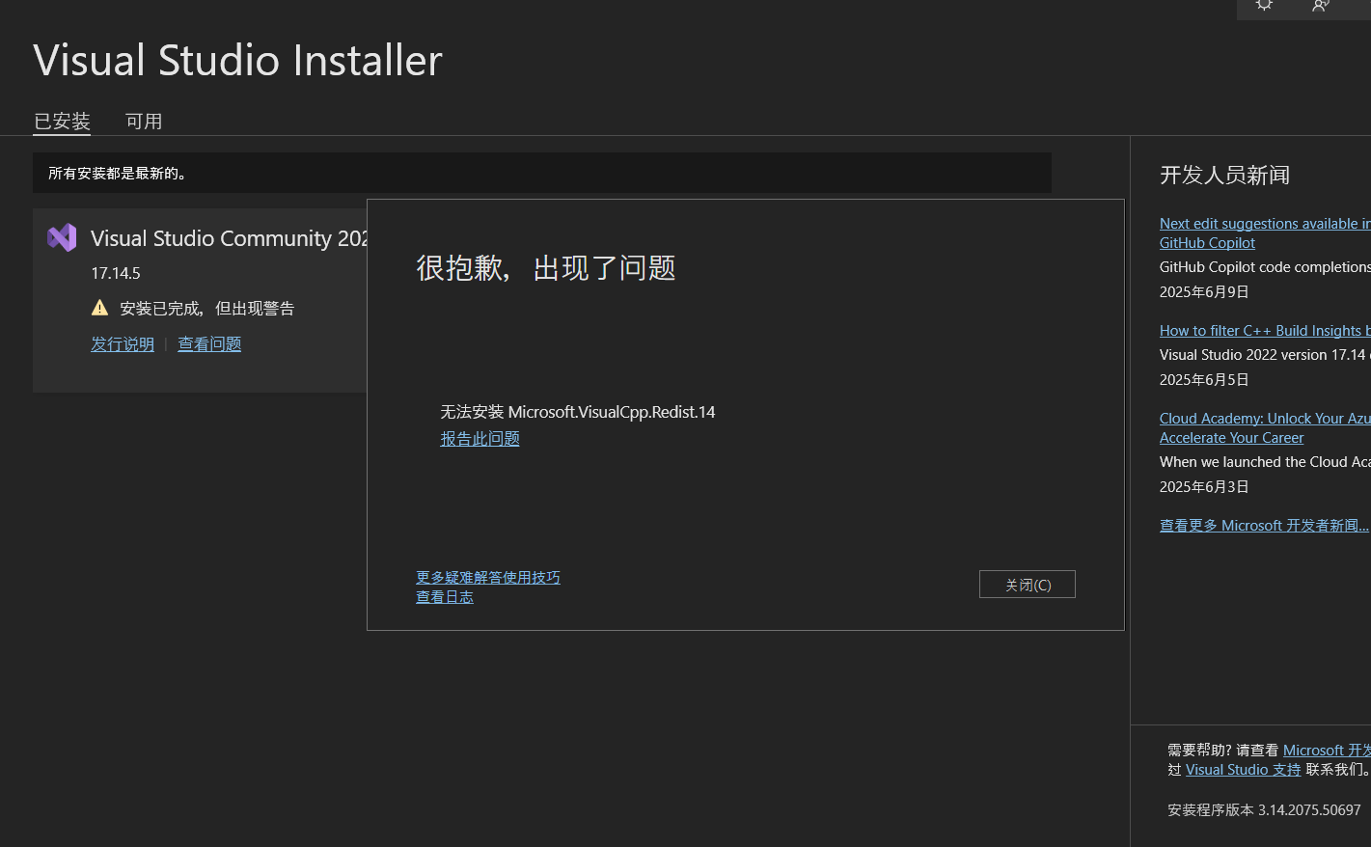1371x847 pixels.
Task: Open How to filter C++ Build Insights link
Action: tap(1265, 331)
